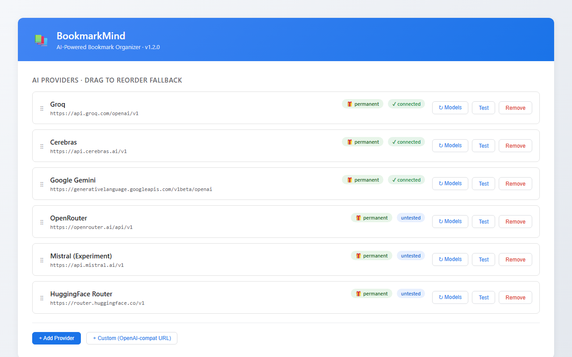
Task: Click the permanent gift badge on OpenRouter
Action: click(371, 218)
